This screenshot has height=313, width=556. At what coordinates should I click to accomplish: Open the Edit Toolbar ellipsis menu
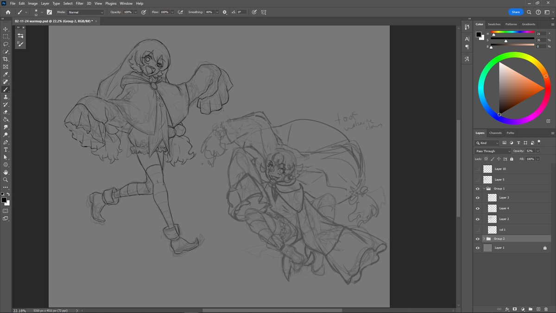point(6,187)
